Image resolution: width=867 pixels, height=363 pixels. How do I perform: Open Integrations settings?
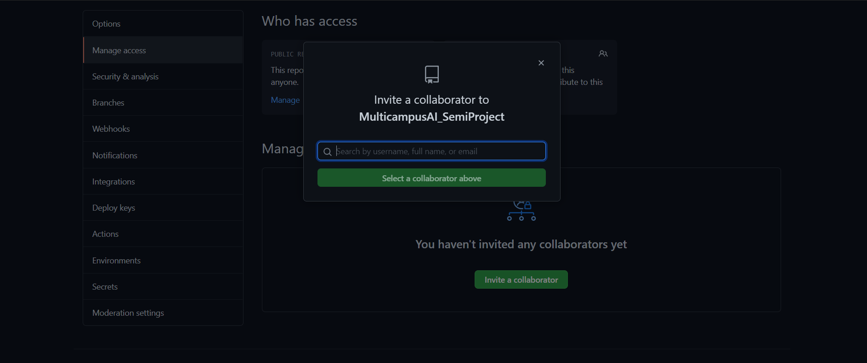(163, 181)
